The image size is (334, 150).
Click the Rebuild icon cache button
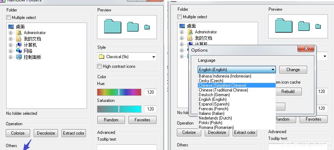[x=289, y=92]
